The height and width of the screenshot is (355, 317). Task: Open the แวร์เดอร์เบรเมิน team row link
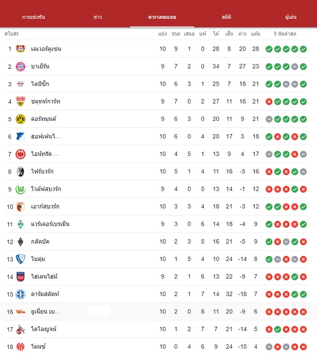[50, 224]
